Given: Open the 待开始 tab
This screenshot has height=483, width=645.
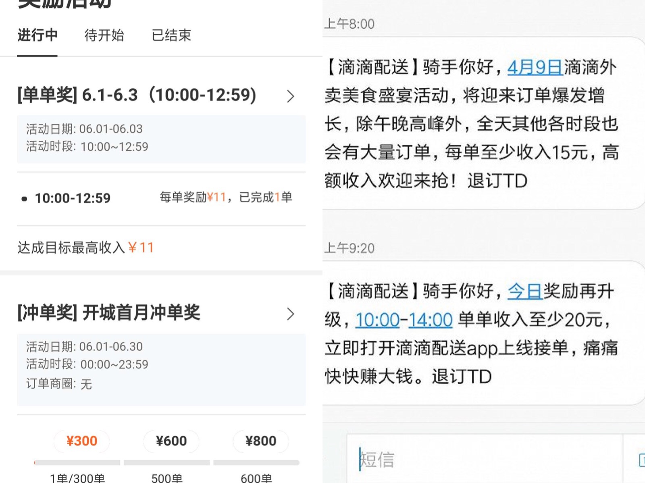Looking at the screenshot, I should [104, 35].
